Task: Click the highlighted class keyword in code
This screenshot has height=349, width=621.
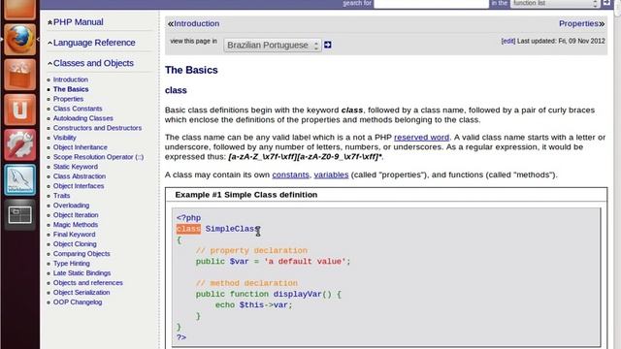Action: tap(188, 229)
